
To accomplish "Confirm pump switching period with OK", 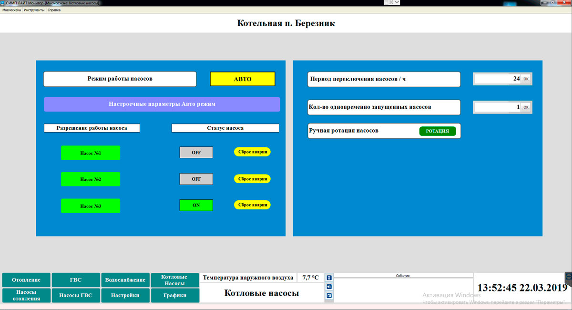I will click(526, 79).
